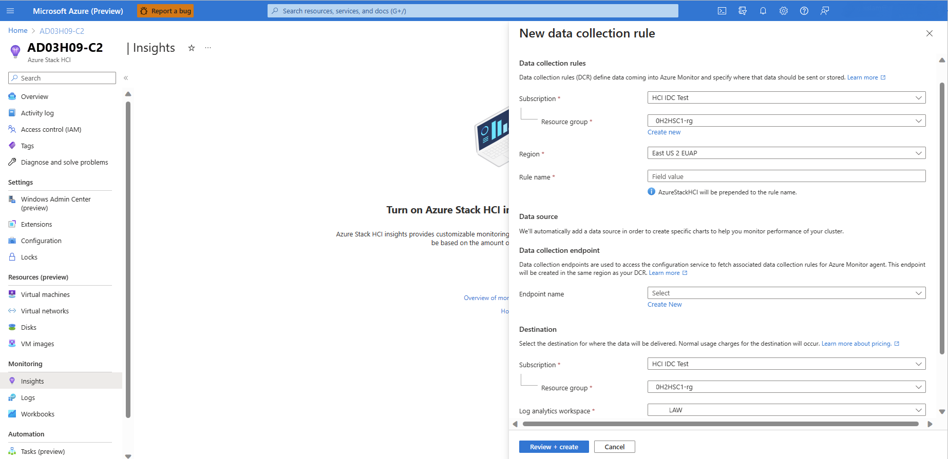The width and height of the screenshot is (948, 459).
Task: Open the help question mark icon
Action: [x=804, y=11]
